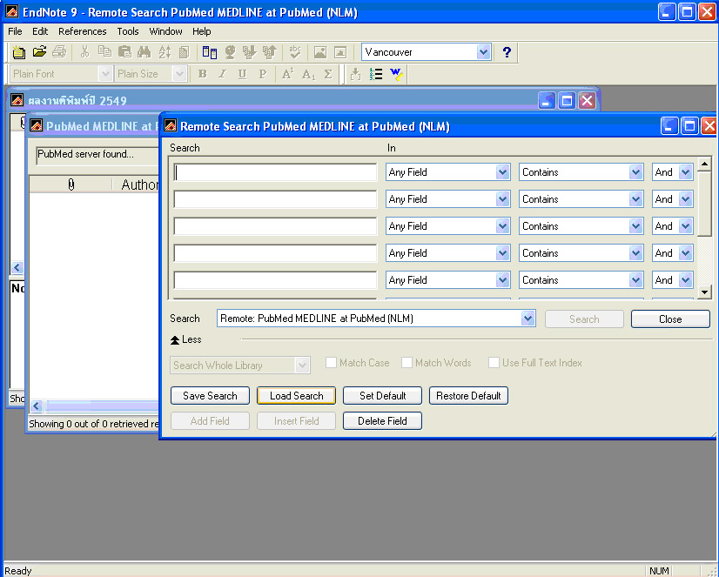Click the Export up-arrow icon
Viewport: 719px width, 577px height.
tap(270, 52)
